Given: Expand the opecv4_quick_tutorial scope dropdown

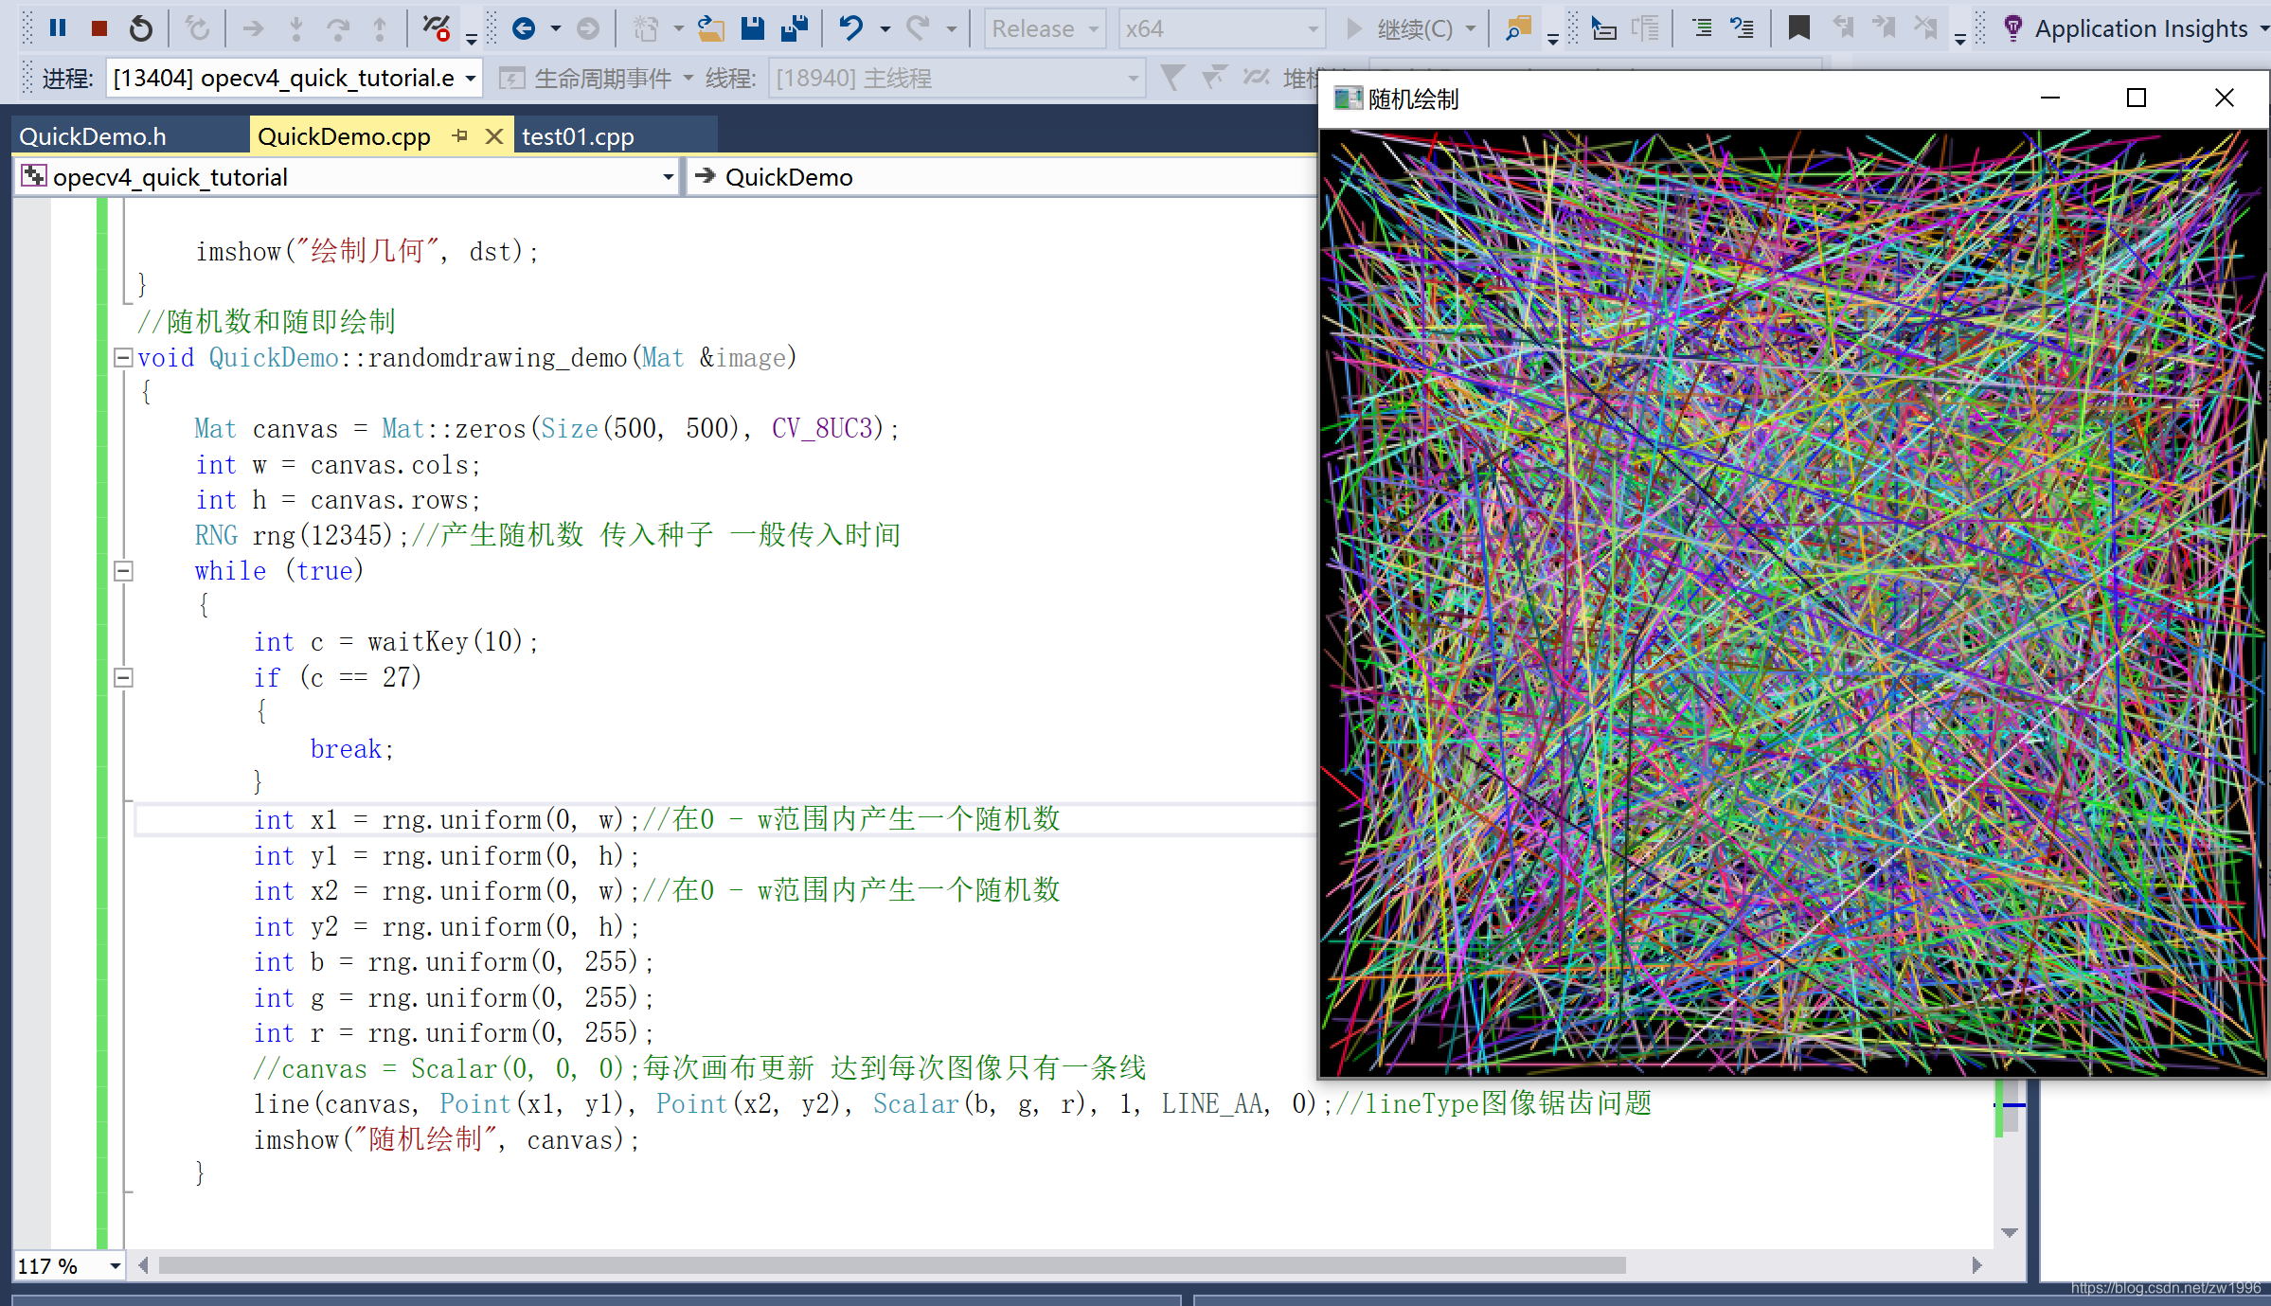Looking at the screenshot, I should coord(668,177).
